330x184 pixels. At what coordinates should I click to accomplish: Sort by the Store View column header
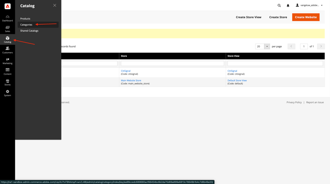tap(275, 56)
